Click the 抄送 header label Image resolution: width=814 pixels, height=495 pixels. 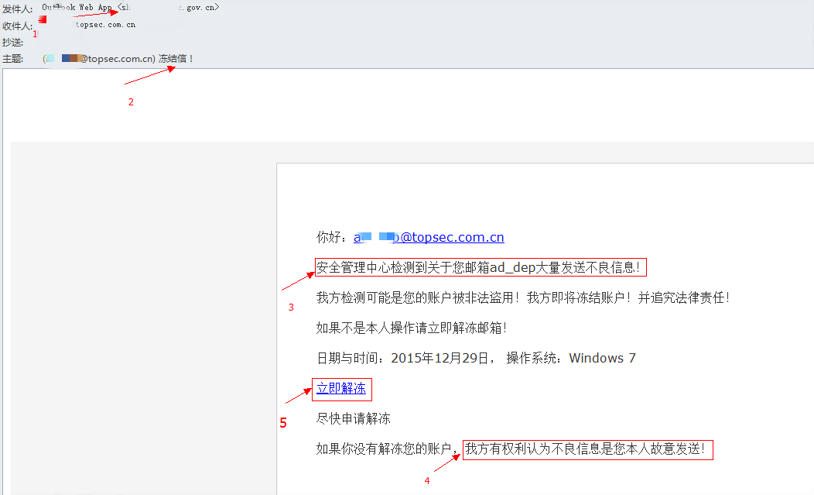pos(12,42)
